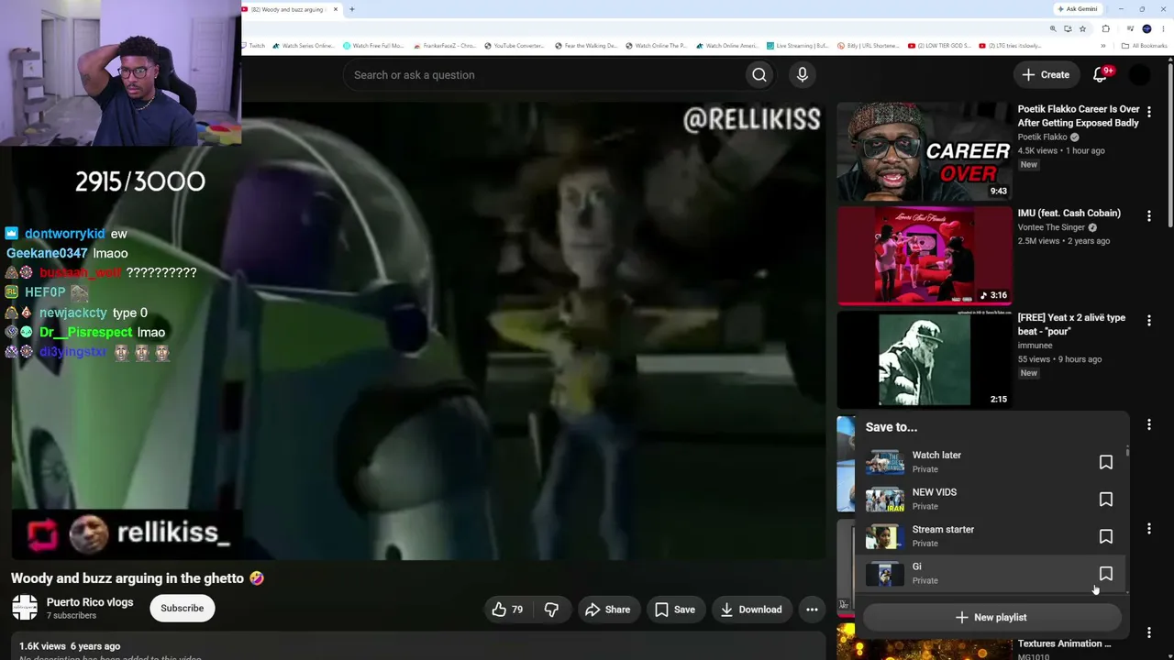Open the IMU feat. Cash Cobain thumbnail
The width and height of the screenshot is (1174, 660).
coord(925,256)
